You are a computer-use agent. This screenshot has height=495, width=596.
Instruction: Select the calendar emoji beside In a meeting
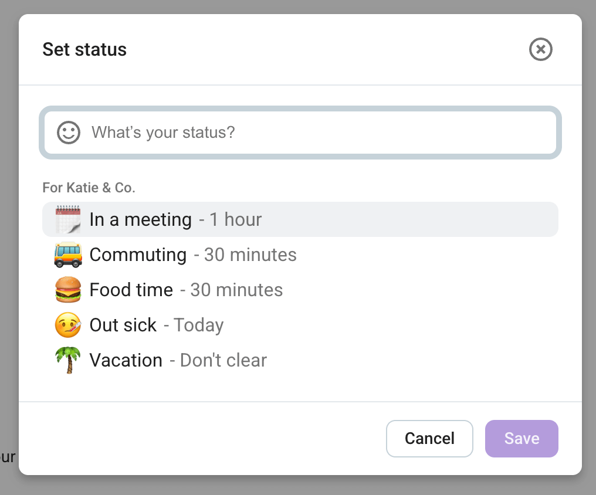click(x=67, y=219)
